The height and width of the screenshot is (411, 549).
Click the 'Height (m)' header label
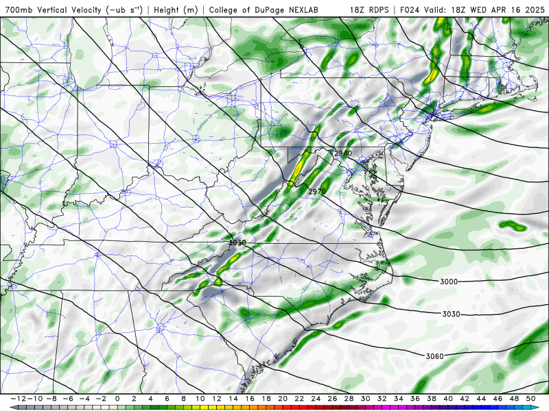[176, 10]
